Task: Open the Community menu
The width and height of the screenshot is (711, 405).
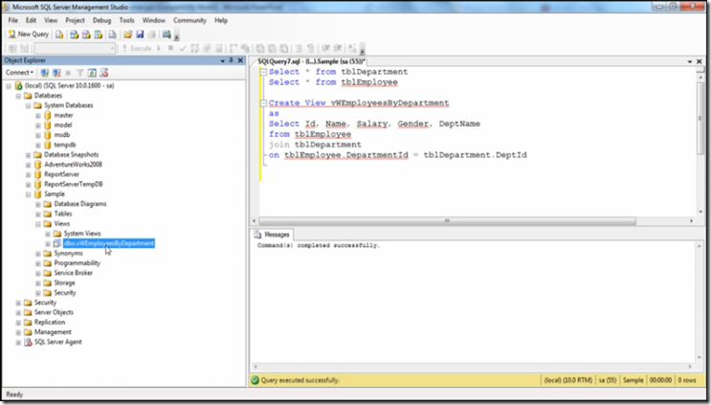Action: click(x=189, y=20)
